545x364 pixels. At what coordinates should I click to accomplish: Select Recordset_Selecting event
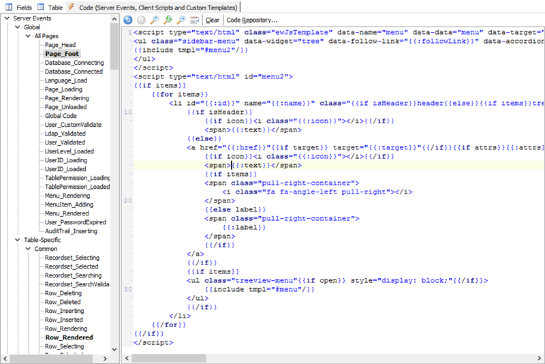pos(72,258)
